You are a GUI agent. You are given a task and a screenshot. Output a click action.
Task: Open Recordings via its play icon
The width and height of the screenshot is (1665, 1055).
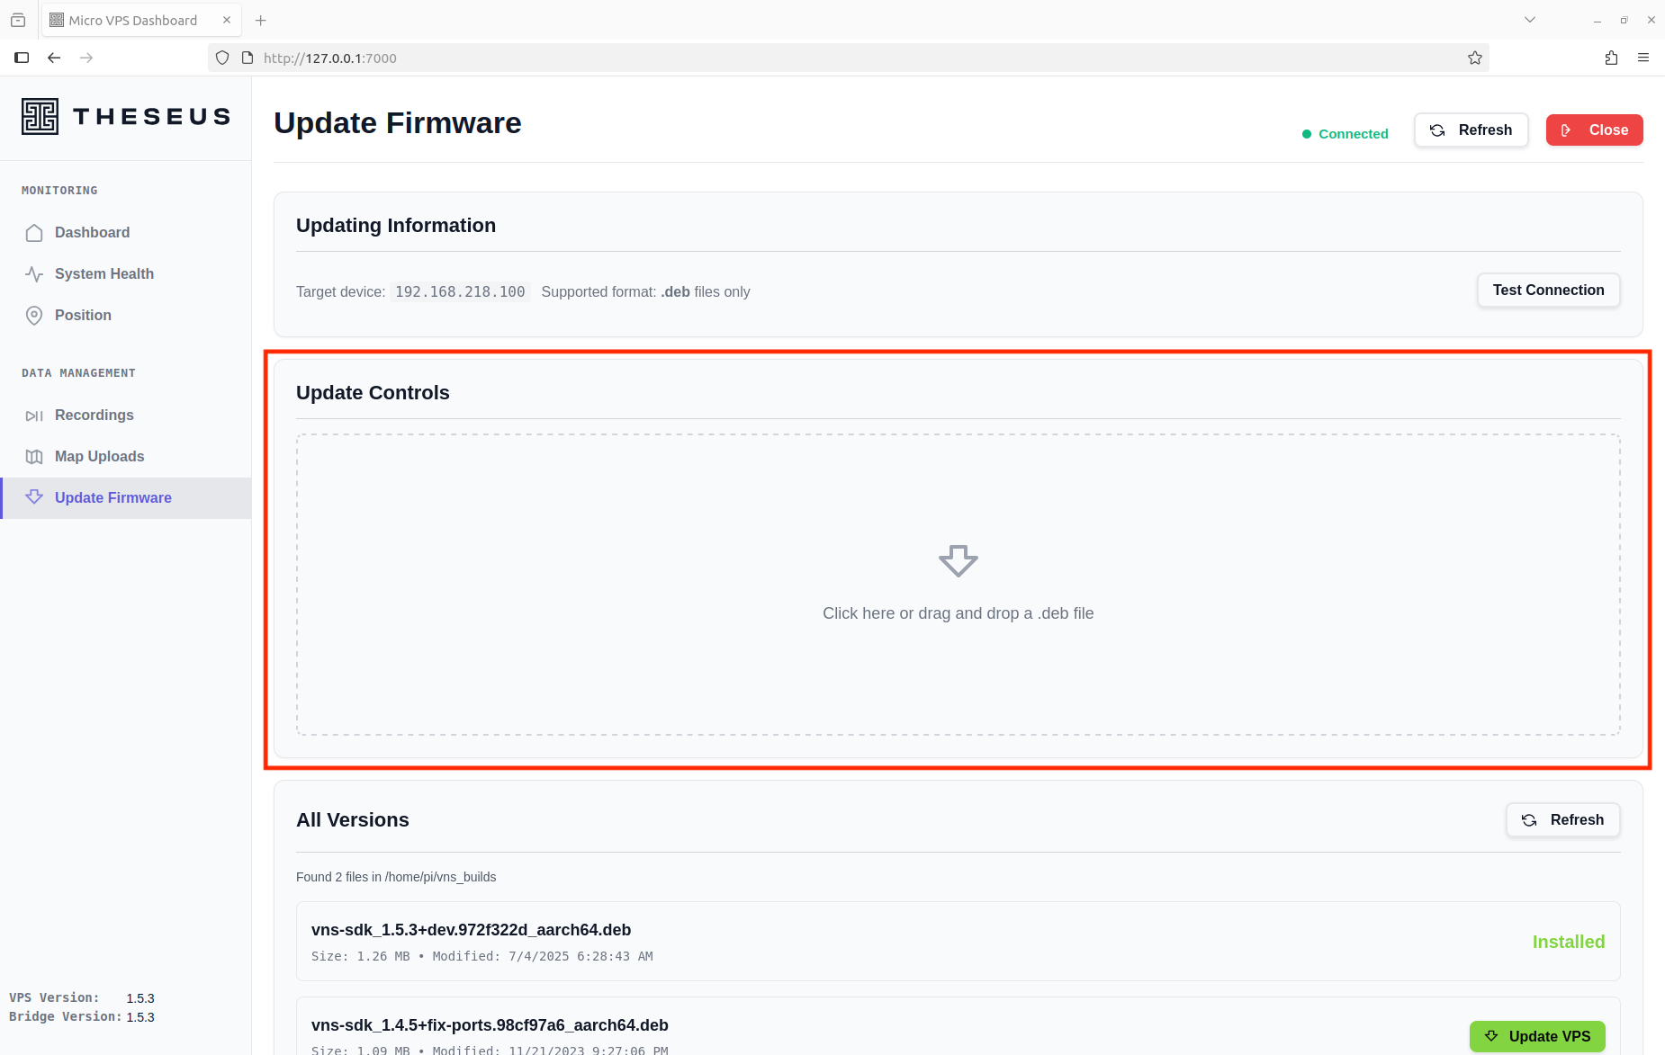click(x=34, y=416)
